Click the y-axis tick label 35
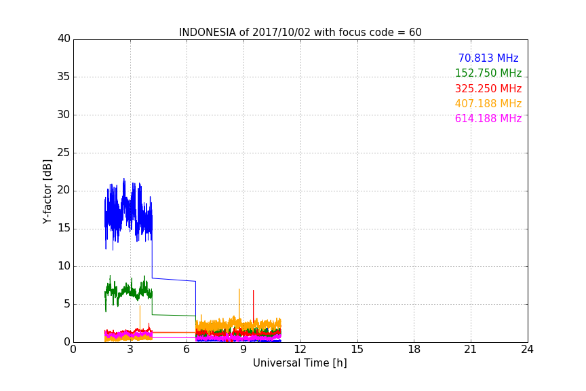Screen dimensions: 586x391 64,77
